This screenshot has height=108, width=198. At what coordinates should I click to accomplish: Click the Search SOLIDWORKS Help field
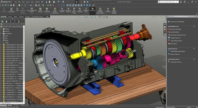pyautogui.click(x=168, y=2)
